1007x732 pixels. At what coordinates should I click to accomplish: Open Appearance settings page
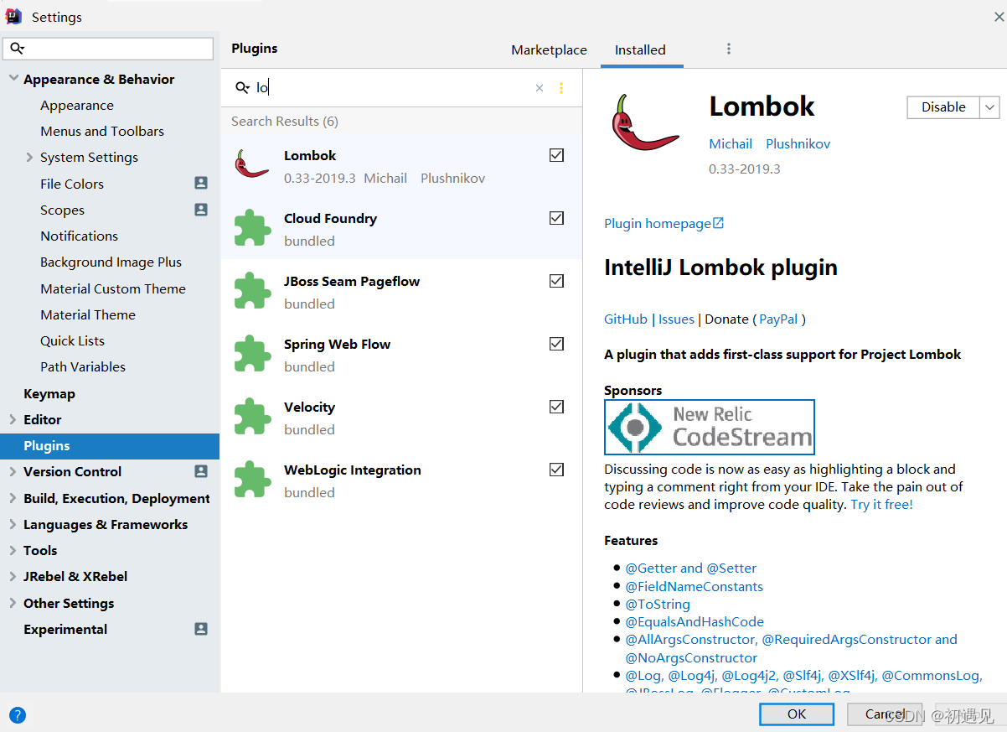[77, 105]
